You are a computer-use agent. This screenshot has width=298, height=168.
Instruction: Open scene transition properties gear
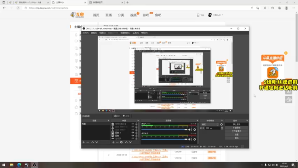[221, 124]
